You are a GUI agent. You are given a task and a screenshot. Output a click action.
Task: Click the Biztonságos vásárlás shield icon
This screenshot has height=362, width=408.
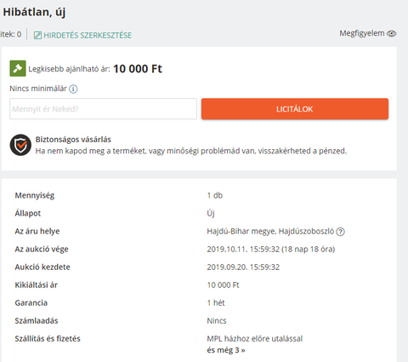[20, 145]
